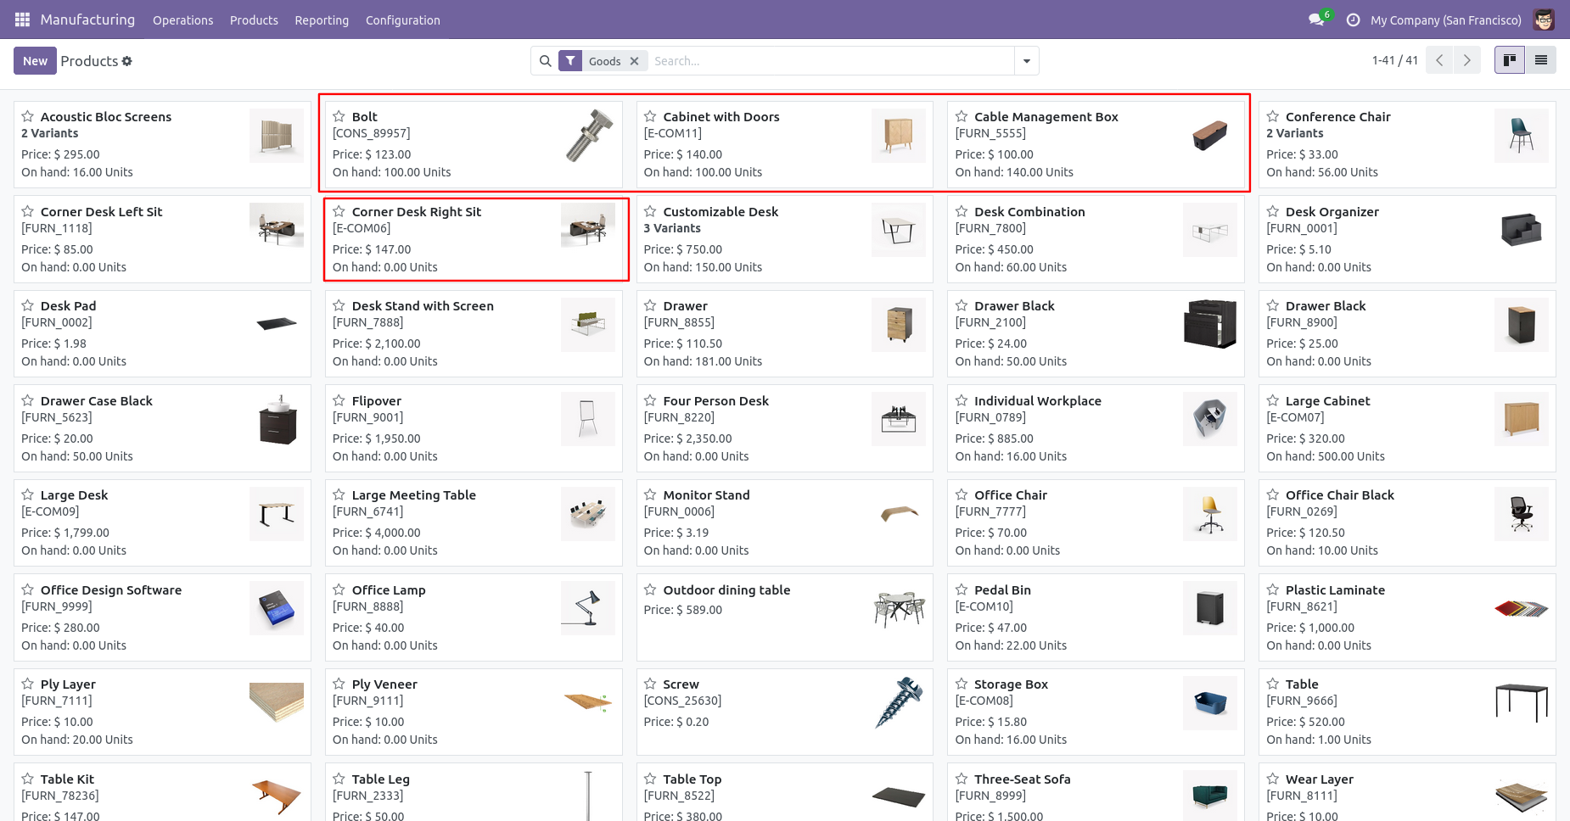Mark Conference Chair as favorite
This screenshot has height=821, width=1570.
[1273, 116]
